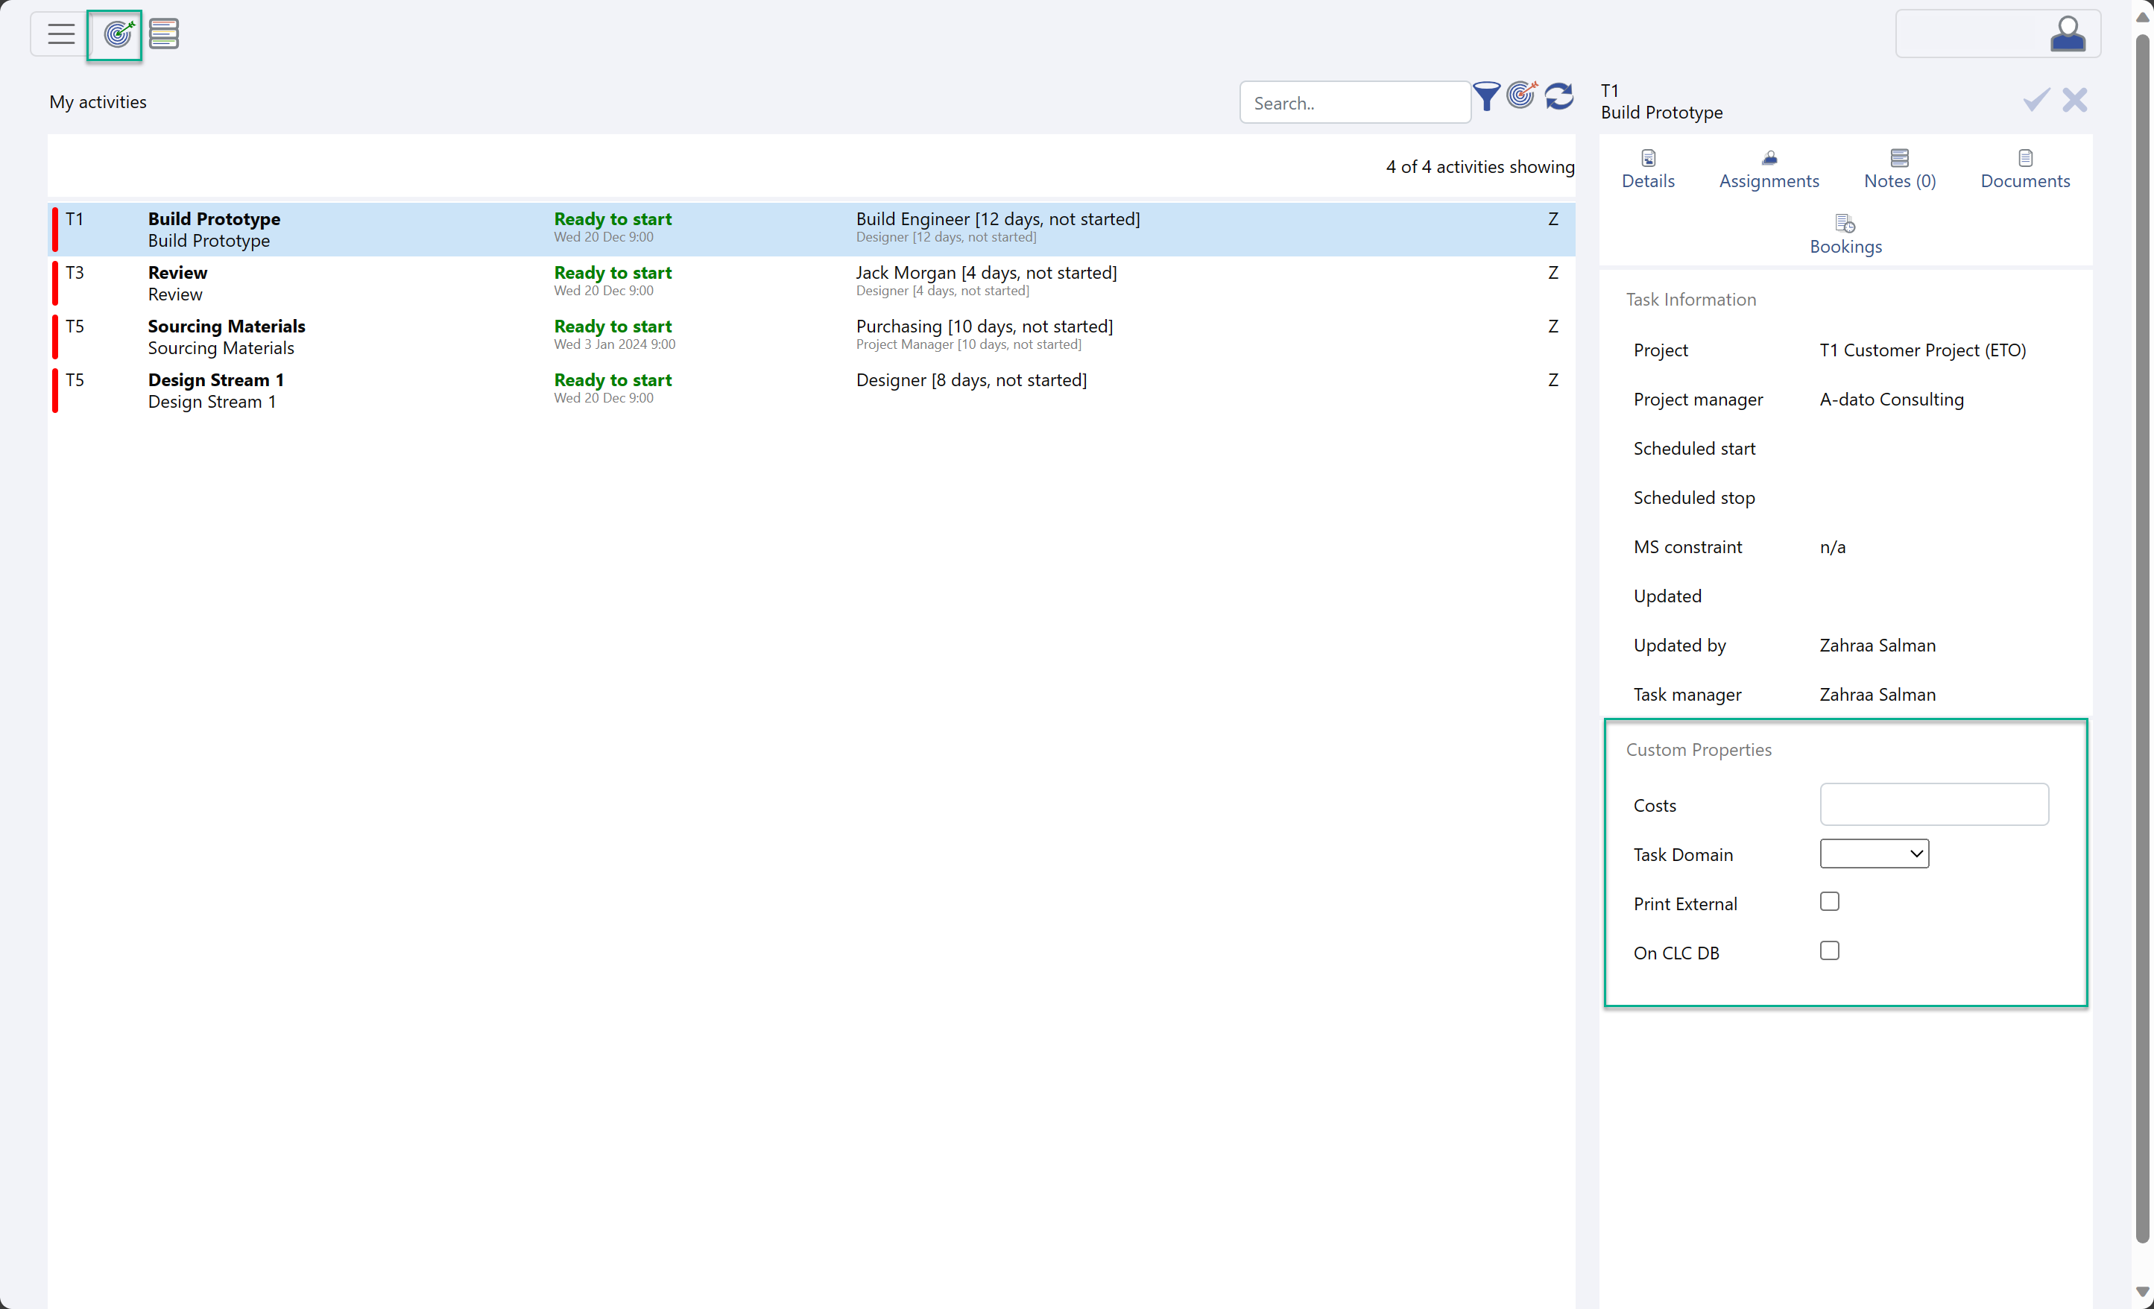Click the n/a MS constraint value
The height and width of the screenshot is (1309, 2154).
click(1832, 546)
